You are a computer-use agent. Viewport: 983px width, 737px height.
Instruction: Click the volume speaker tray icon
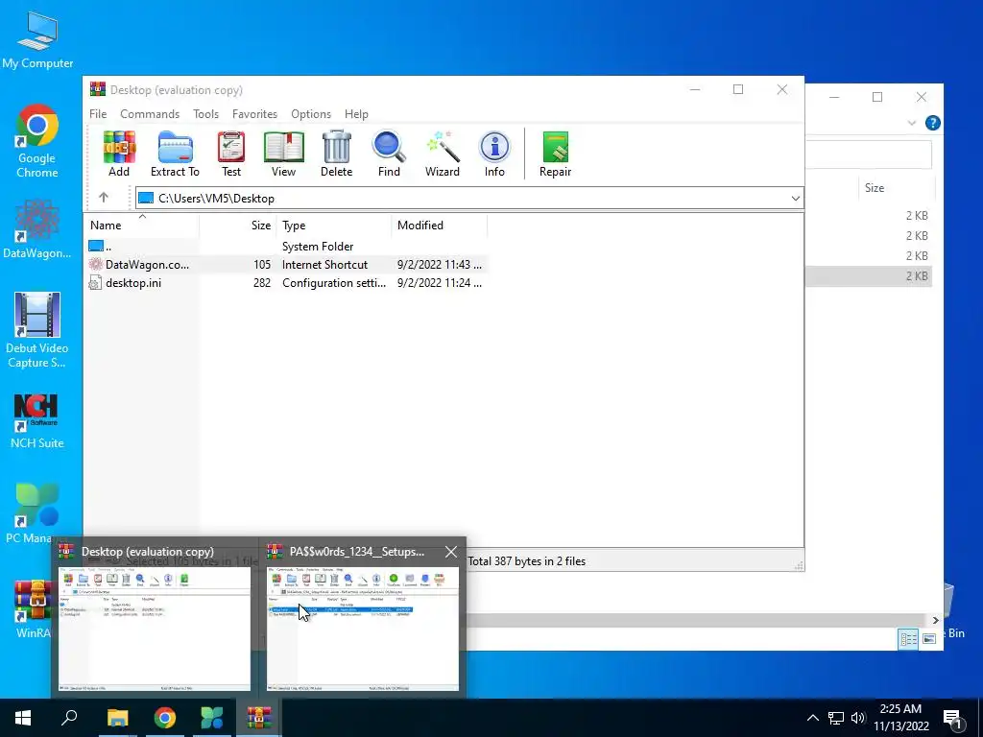(858, 718)
